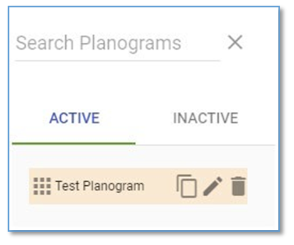This screenshot has width=294, height=245.
Task: Copy the planogram via overlapping squares icon
Action: click(187, 186)
